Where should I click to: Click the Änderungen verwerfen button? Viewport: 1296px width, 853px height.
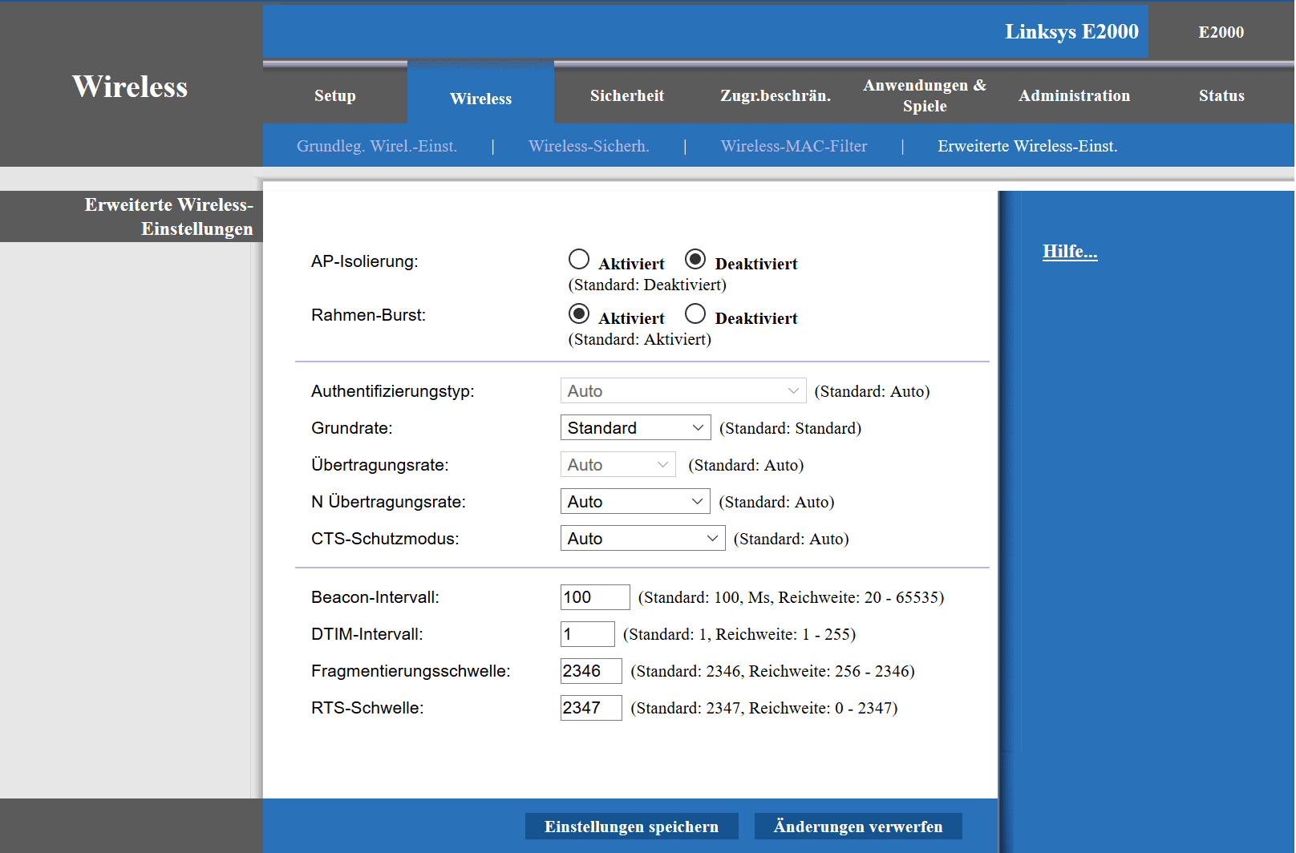pos(858,827)
